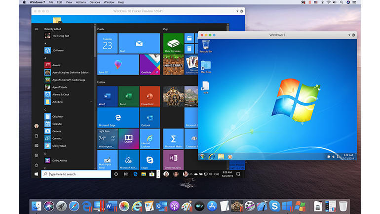Open the Mail tile in Start menu
380x214 pixels.
[x=139, y=43]
